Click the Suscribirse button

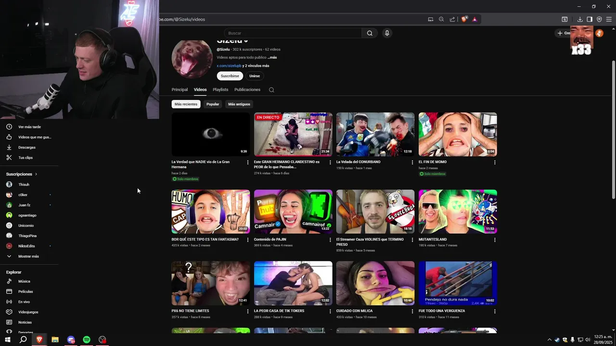pyautogui.click(x=230, y=76)
